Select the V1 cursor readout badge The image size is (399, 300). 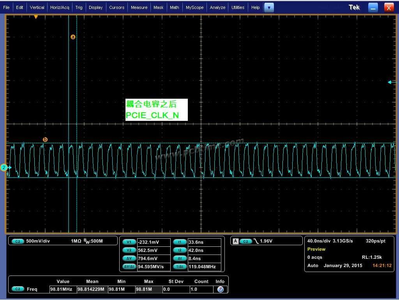coord(129,242)
